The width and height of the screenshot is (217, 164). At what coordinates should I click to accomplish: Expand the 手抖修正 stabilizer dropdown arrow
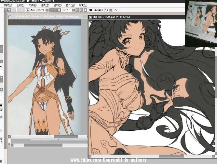click(111, 10)
